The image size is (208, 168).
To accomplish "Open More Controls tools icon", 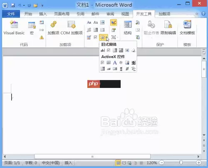I will click(x=134, y=69).
